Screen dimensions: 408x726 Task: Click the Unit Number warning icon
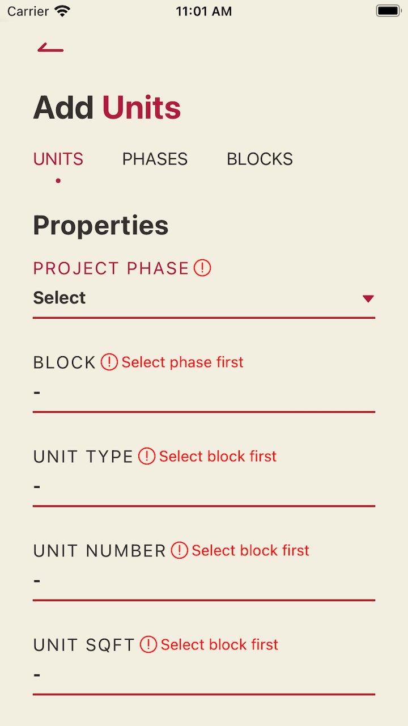(x=180, y=550)
